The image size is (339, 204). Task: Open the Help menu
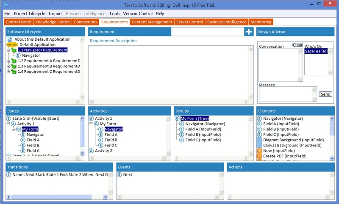(160, 14)
